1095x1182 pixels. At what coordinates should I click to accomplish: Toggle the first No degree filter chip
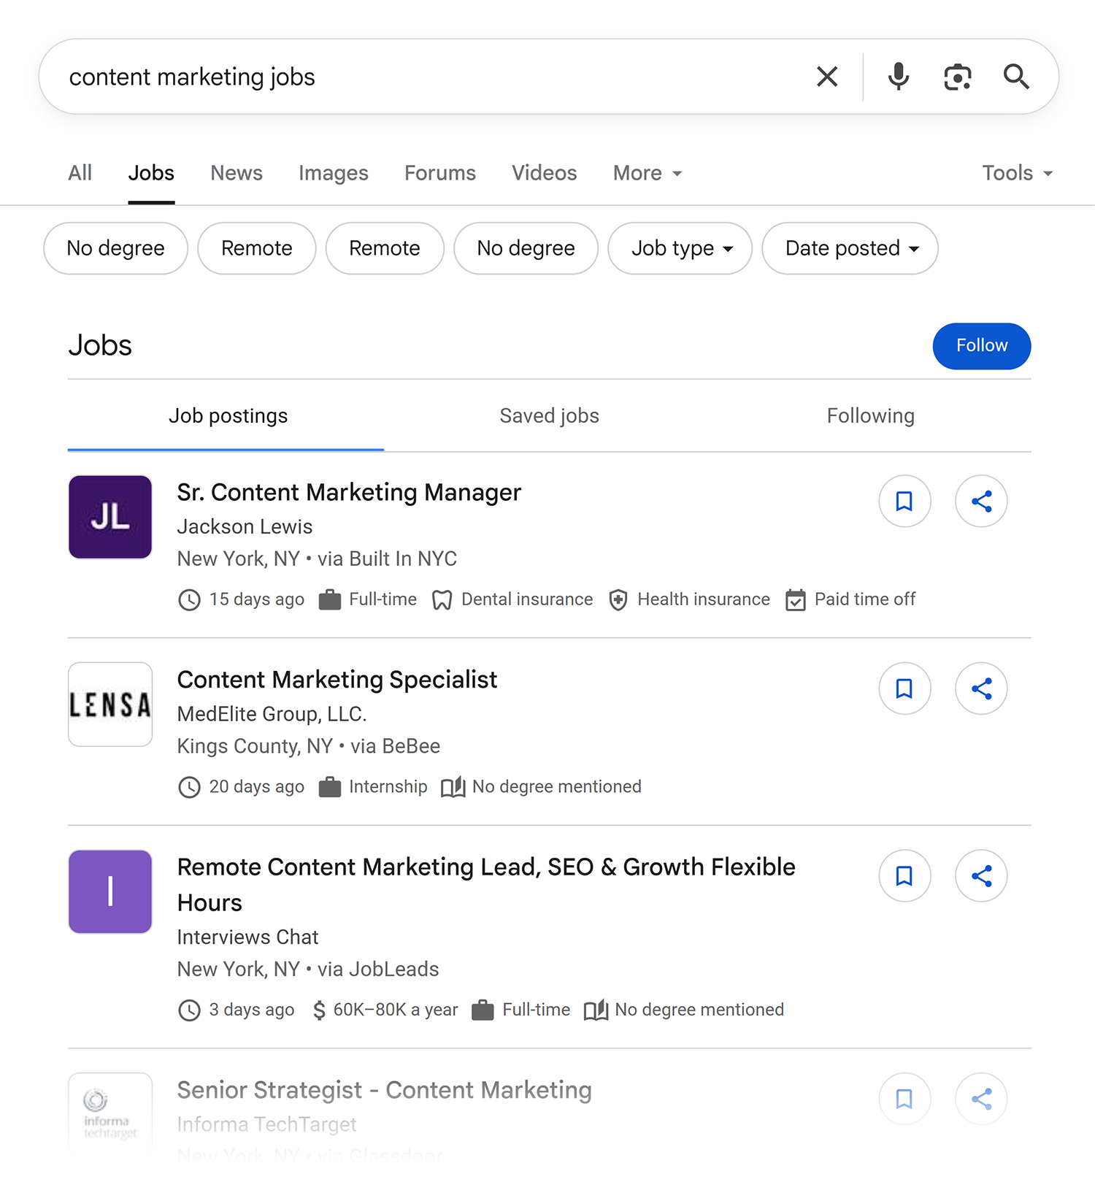point(116,248)
